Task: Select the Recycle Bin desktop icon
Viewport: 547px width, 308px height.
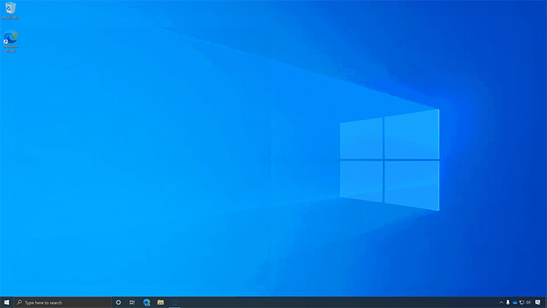Action: (10, 8)
